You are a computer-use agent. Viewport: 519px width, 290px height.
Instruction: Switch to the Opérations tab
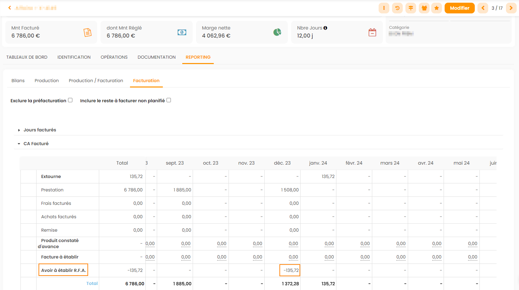tap(114, 57)
